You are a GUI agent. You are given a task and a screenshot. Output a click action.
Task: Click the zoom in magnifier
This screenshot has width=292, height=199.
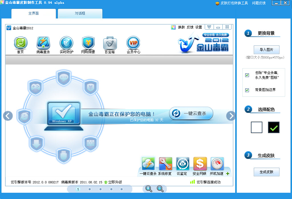pos(149,189)
